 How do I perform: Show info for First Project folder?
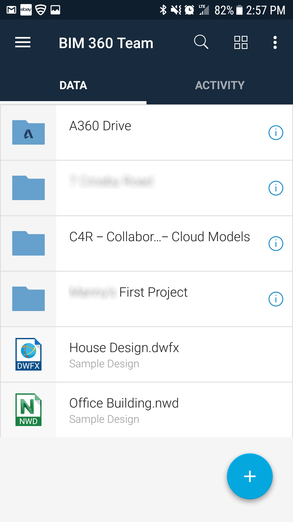(x=276, y=299)
